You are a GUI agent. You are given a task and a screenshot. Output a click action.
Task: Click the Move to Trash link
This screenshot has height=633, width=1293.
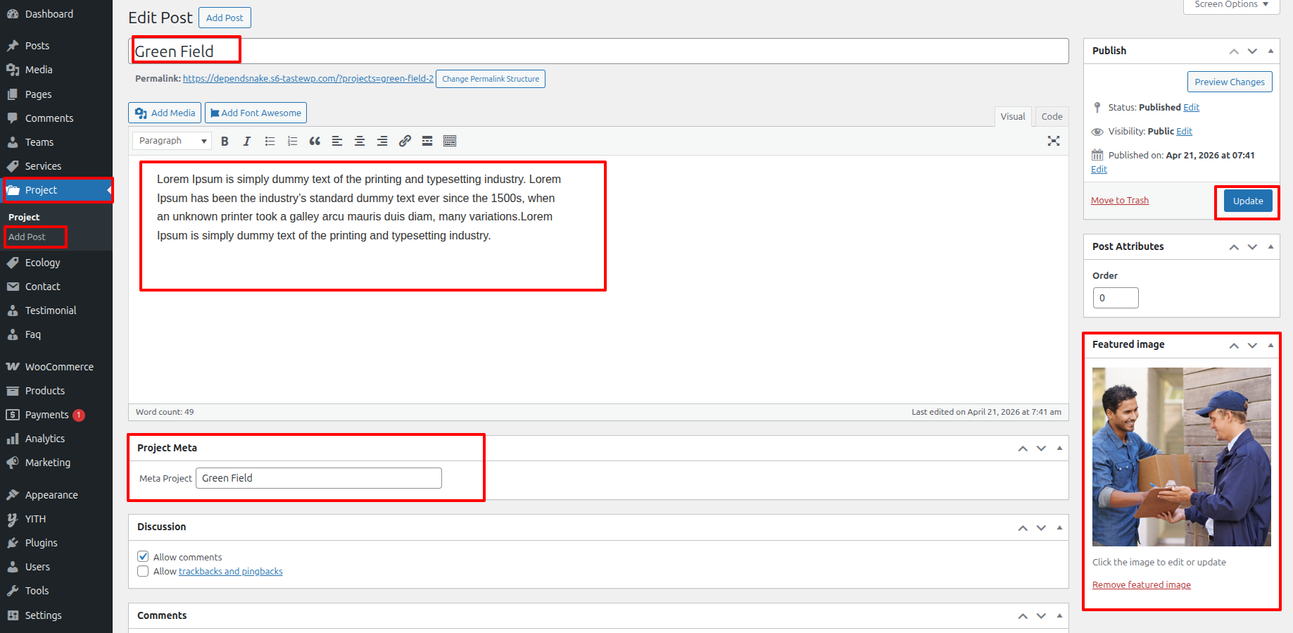[1119, 201]
